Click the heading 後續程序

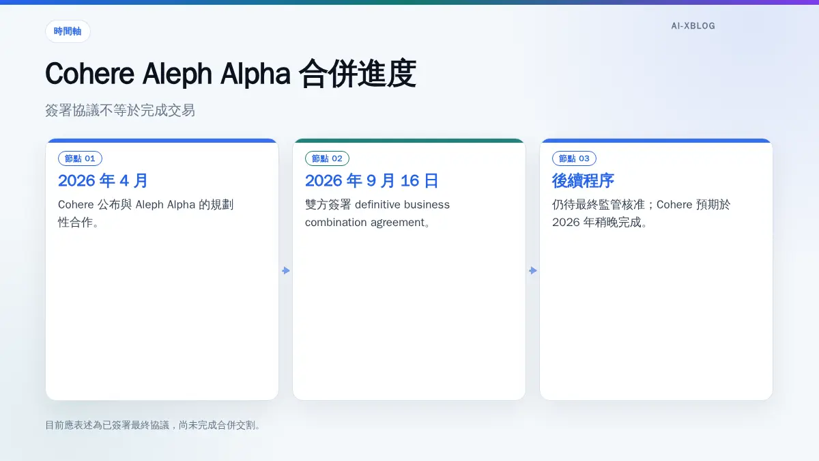coord(583,181)
